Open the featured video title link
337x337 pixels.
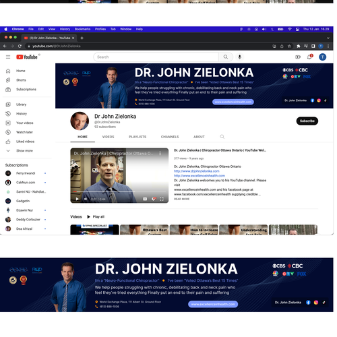220,150
